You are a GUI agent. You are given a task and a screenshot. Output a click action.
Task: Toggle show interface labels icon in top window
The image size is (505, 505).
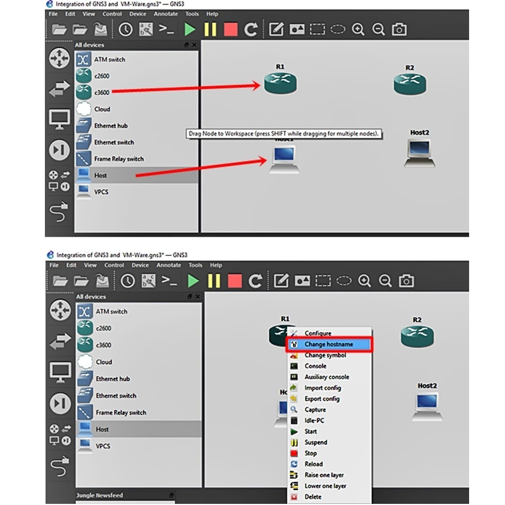click(145, 30)
